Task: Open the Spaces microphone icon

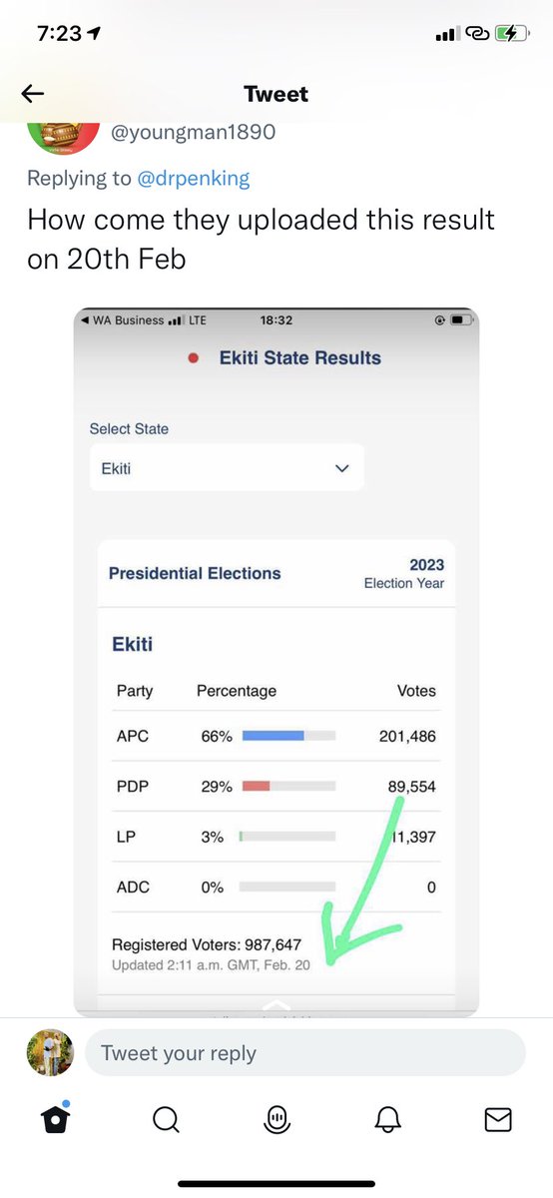Action: tap(276, 1121)
